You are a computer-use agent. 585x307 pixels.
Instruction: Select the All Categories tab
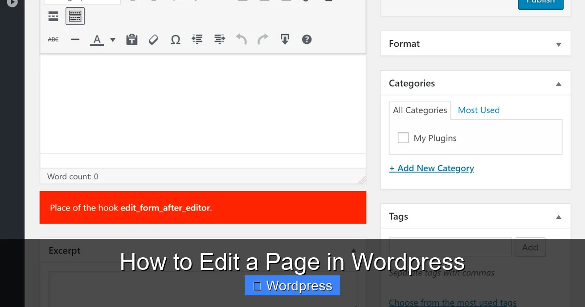(x=420, y=110)
